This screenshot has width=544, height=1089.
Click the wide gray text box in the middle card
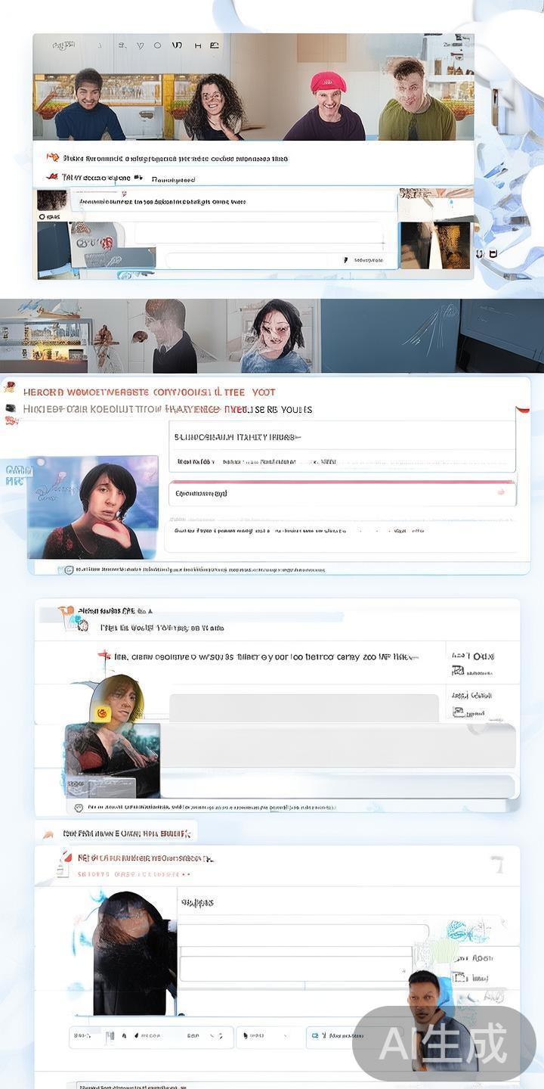(x=304, y=708)
